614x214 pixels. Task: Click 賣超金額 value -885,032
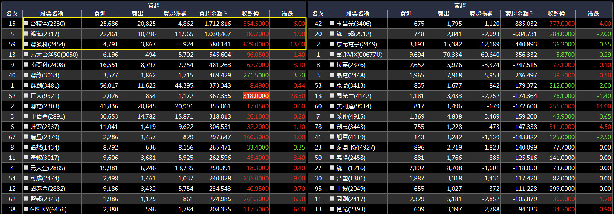coord(525,24)
